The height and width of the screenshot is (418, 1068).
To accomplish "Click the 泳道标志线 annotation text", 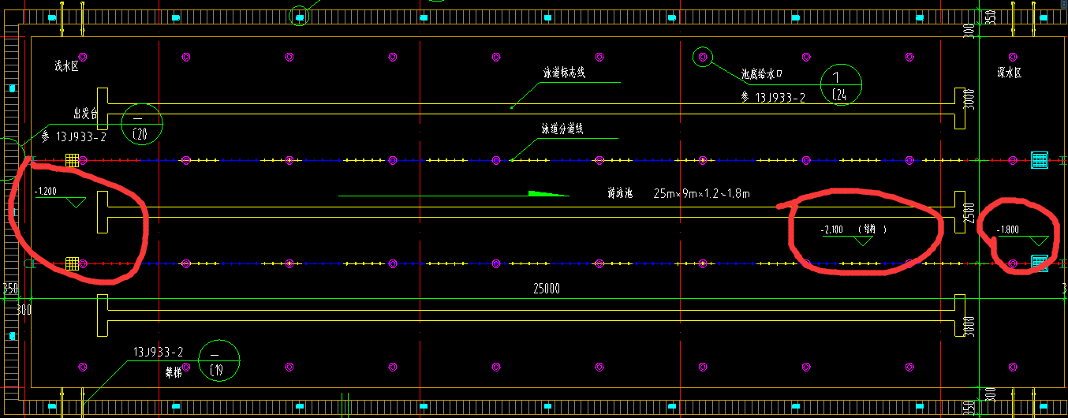I will 563,73.
